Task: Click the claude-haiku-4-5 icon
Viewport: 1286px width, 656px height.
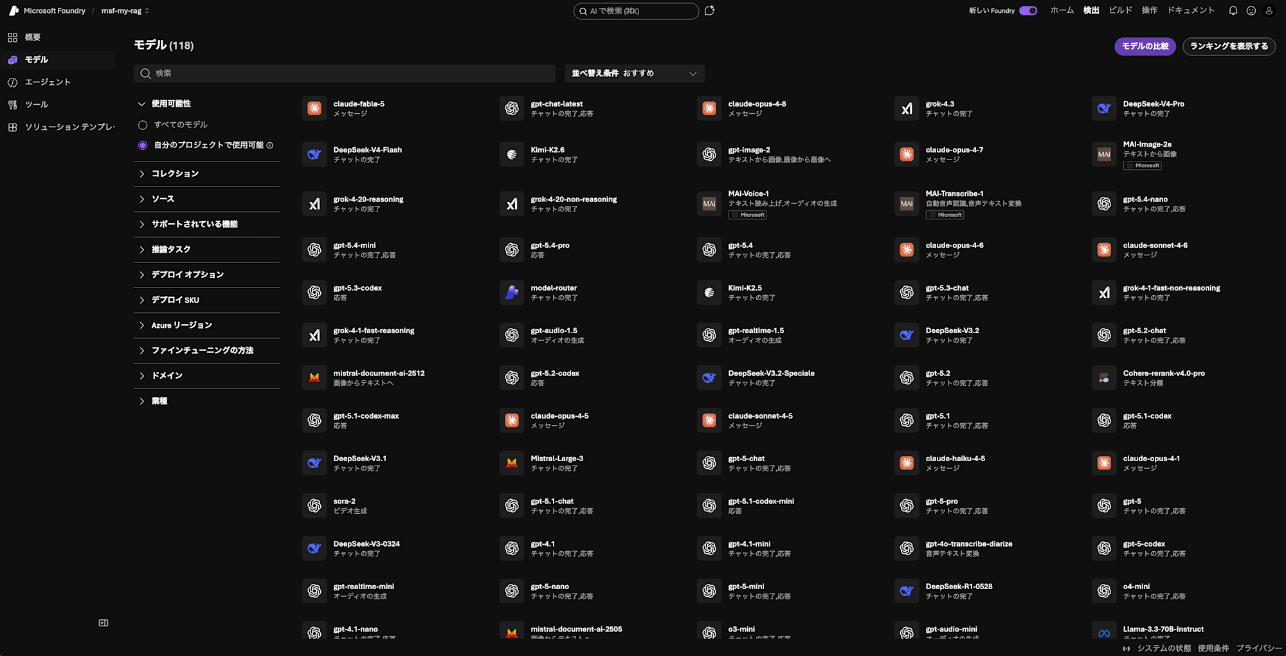Action: pos(907,463)
